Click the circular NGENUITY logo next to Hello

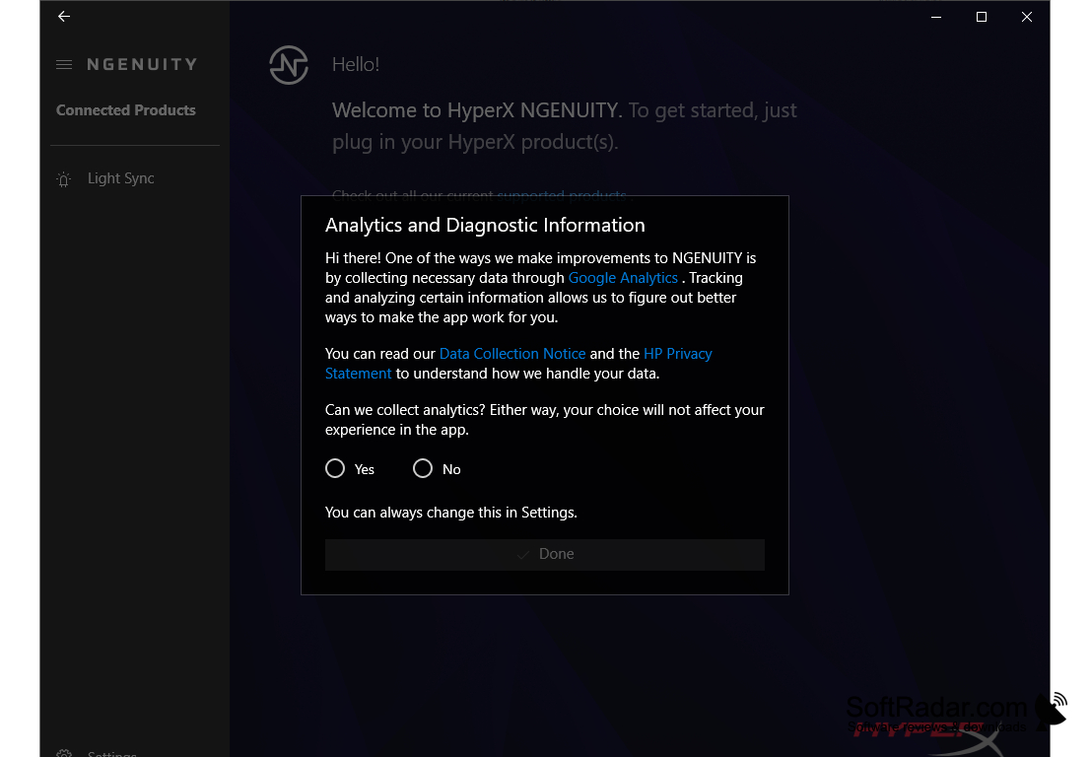click(x=288, y=64)
